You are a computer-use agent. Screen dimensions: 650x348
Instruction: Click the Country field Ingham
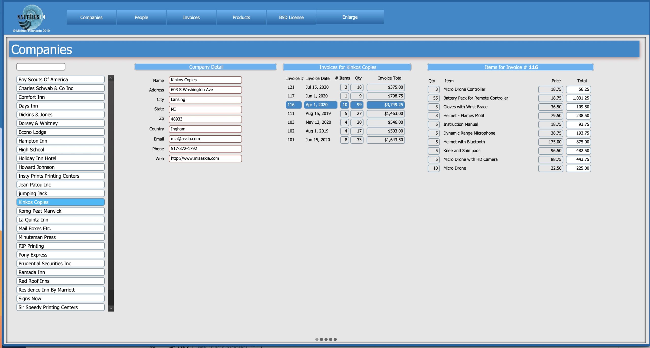tap(205, 129)
